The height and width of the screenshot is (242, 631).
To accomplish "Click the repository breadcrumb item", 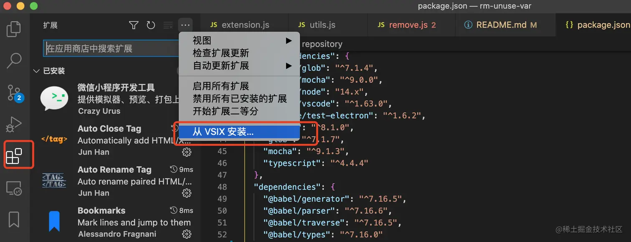I will 322,44.
